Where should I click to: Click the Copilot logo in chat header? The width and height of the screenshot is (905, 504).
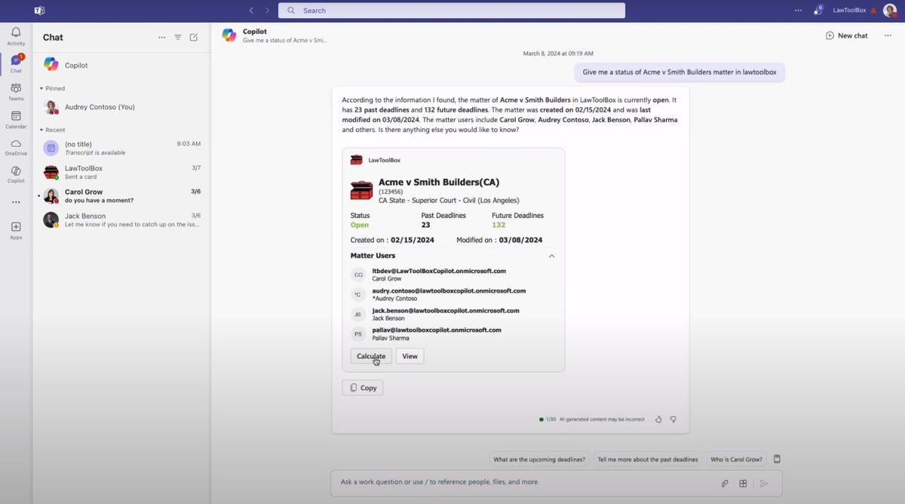tap(229, 35)
